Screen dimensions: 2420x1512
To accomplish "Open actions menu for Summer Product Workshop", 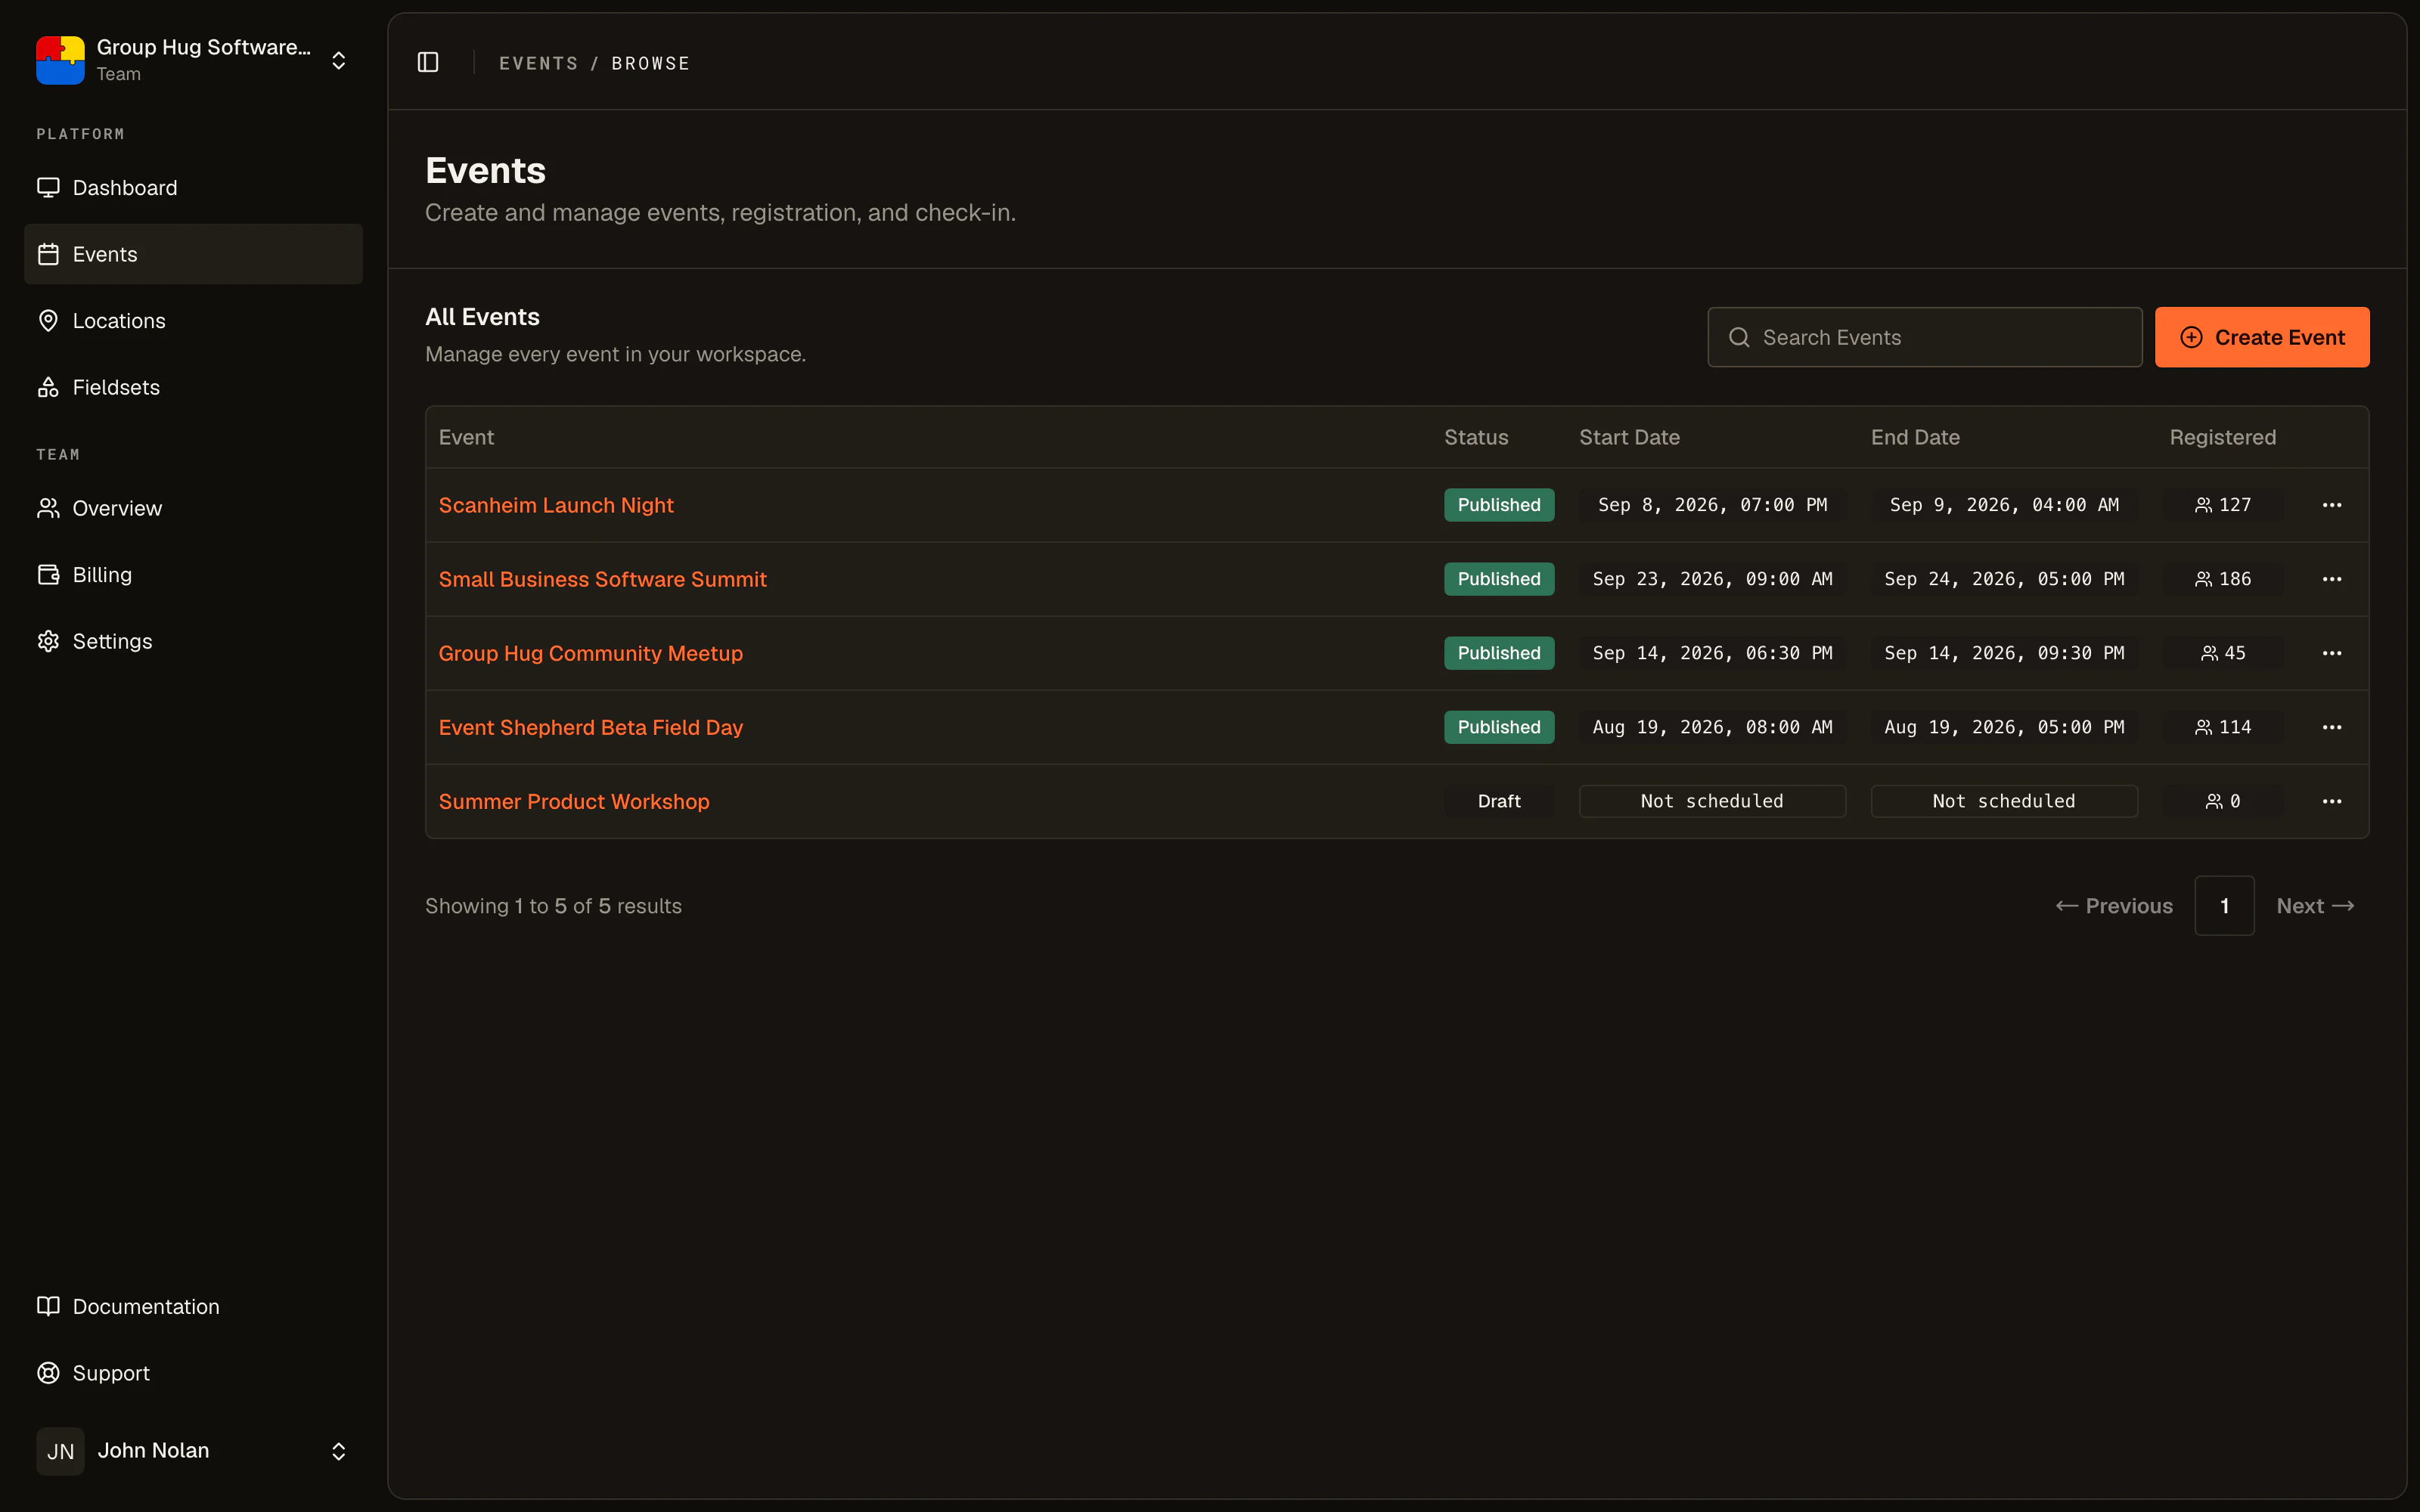I will coord(2332,801).
